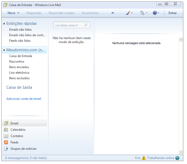The width and height of the screenshot is (187, 164).
Task: Click the magnifier search icon
Action: point(86,25)
